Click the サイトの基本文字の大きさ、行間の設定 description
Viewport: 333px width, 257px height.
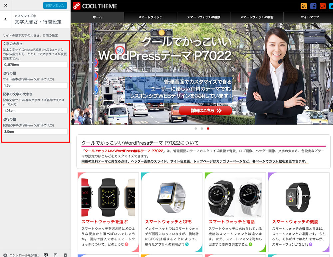coord(30,36)
